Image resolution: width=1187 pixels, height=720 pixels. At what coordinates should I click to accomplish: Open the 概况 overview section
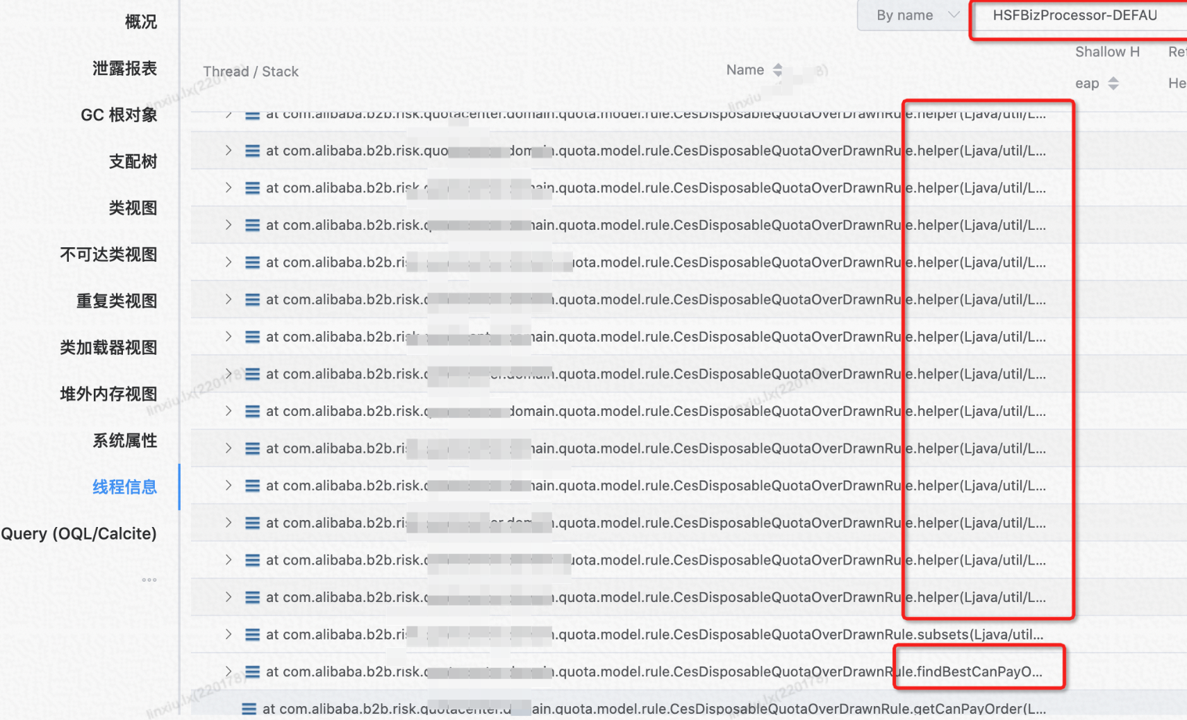[x=140, y=22]
